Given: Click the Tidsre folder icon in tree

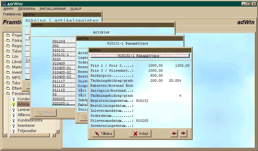Looking at the screenshot, I should click(x=8, y=51).
